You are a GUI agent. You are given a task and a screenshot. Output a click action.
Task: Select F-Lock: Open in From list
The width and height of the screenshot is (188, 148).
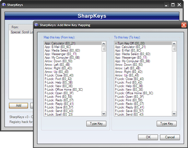[73, 93]
